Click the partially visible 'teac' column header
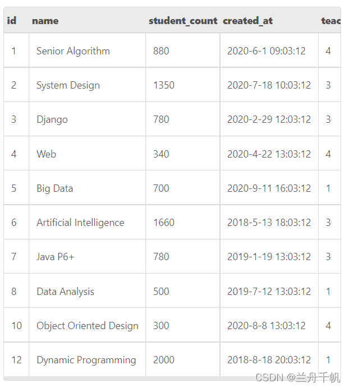 tap(330, 21)
